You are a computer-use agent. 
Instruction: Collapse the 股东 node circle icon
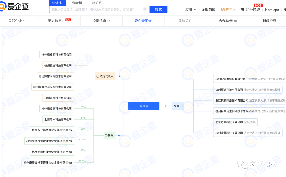point(106,136)
